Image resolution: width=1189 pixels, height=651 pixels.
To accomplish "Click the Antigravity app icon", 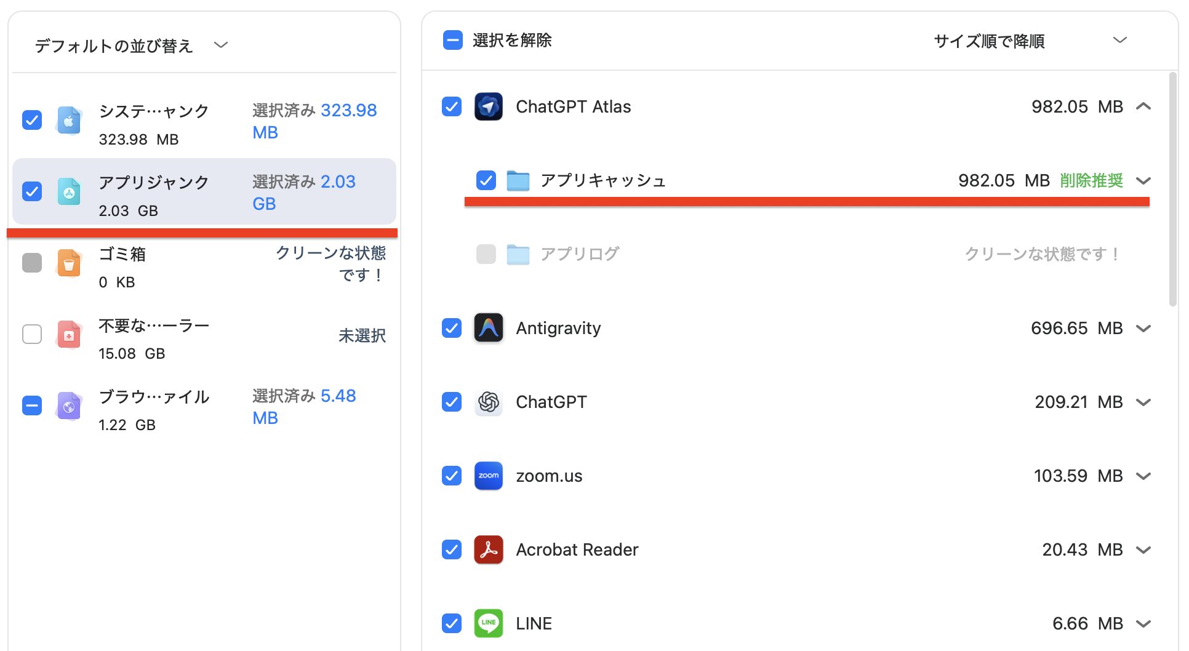I will pyautogui.click(x=488, y=328).
